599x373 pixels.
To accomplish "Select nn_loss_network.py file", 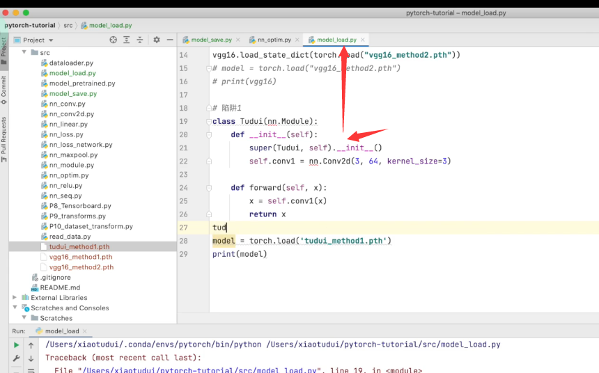I will [81, 145].
